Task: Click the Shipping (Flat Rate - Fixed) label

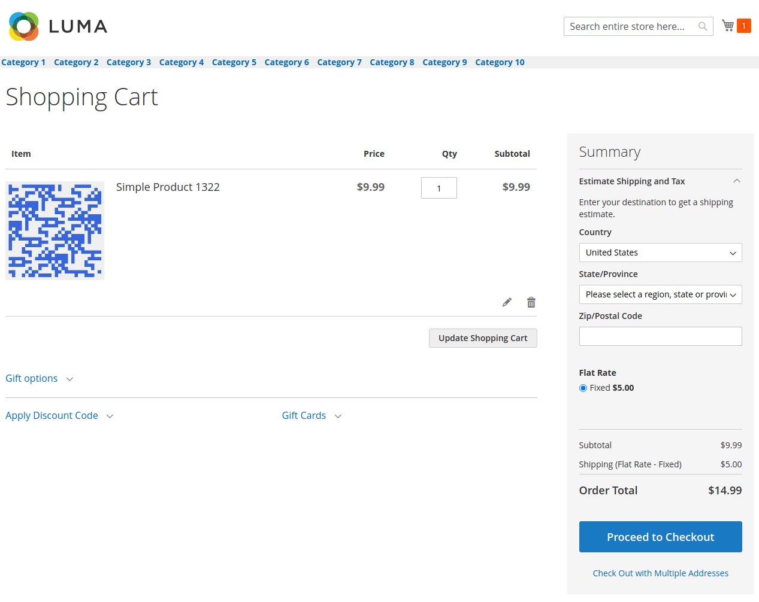Action: (630, 464)
